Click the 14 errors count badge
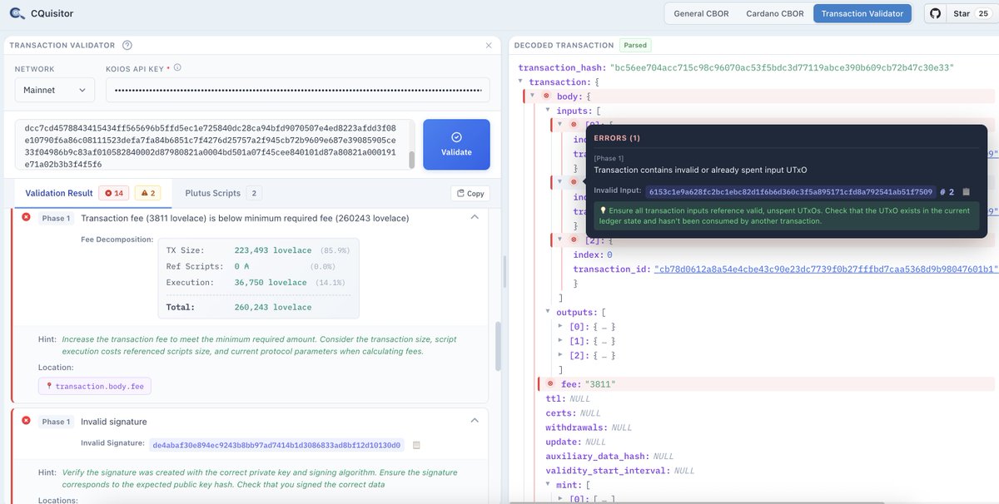Screen dimensions: 999x504 point(112,193)
